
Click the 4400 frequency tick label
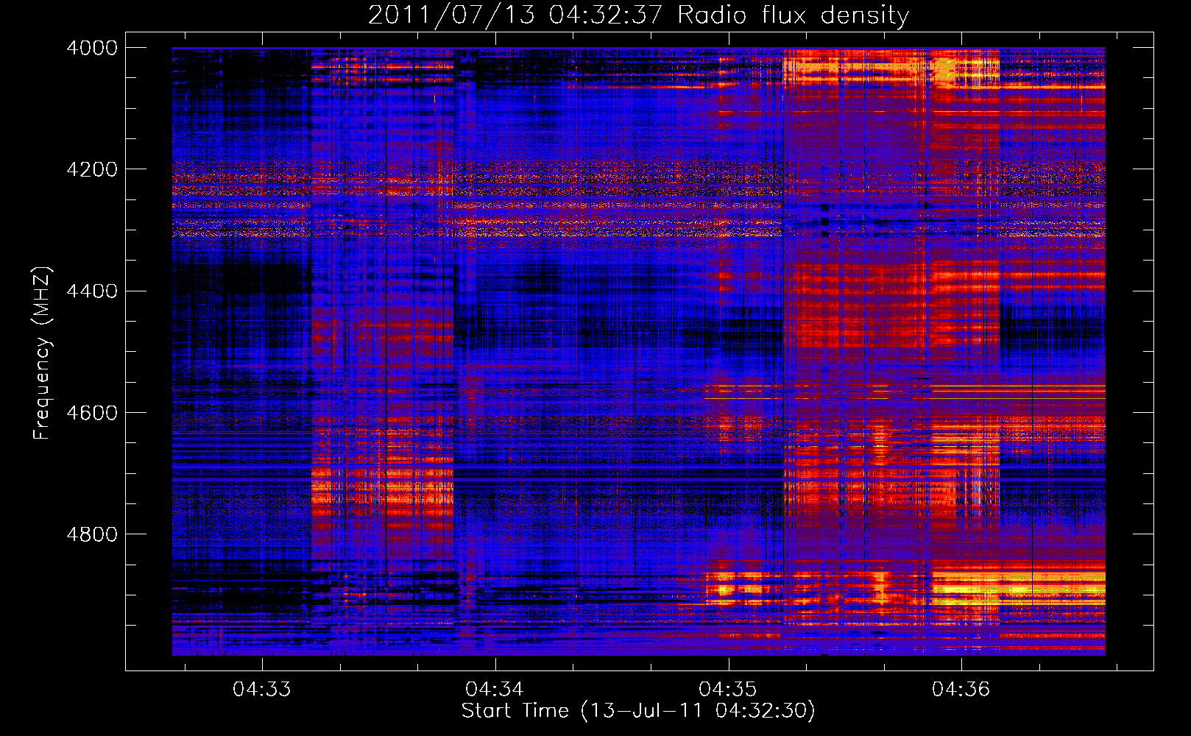[x=92, y=291]
